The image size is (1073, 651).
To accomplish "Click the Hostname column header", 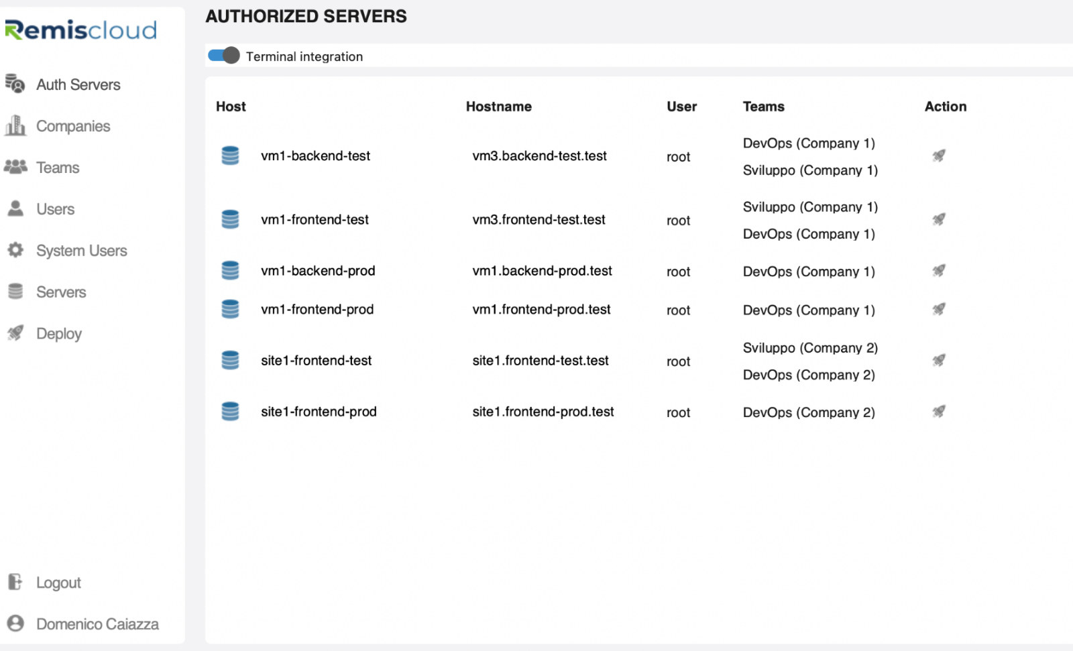I will coord(498,106).
